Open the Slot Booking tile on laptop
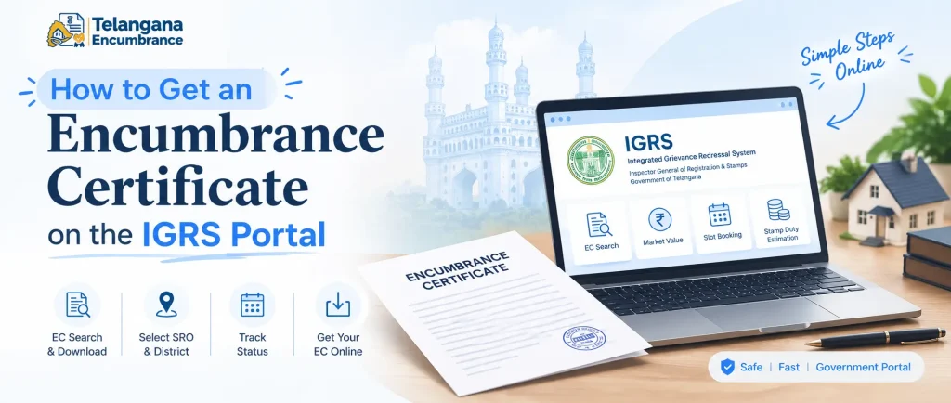The image size is (951, 403). (x=721, y=224)
